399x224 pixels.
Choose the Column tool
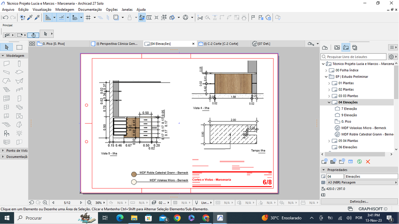tap(19, 63)
